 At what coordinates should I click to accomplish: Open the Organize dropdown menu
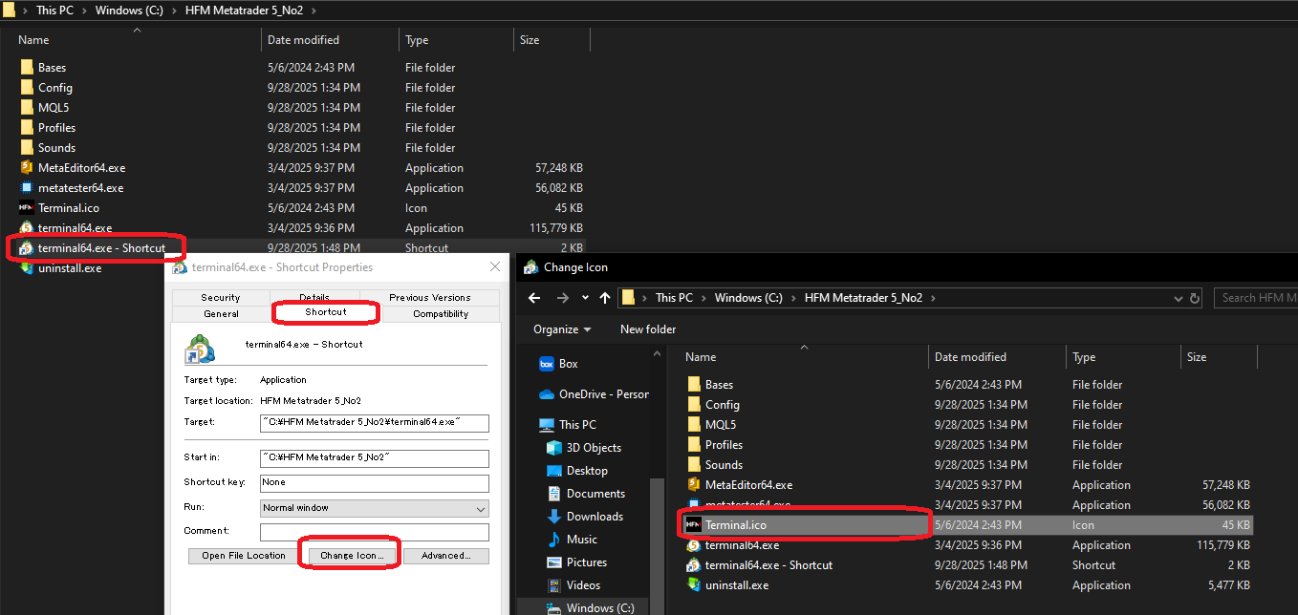point(559,329)
